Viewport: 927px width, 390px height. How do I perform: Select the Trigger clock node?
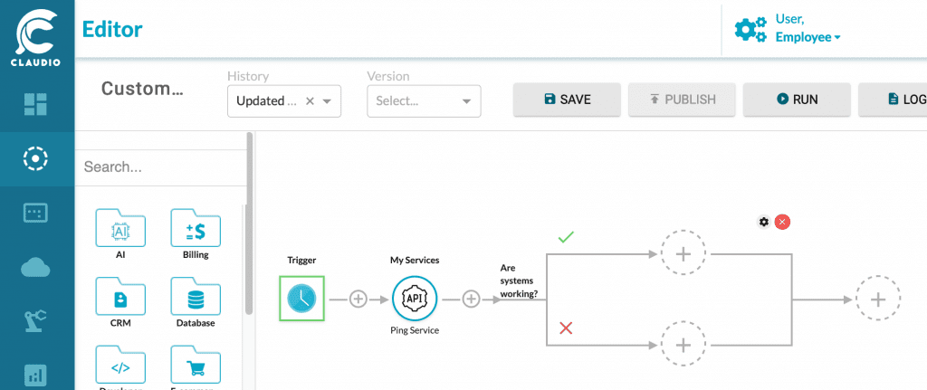[x=302, y=299]
